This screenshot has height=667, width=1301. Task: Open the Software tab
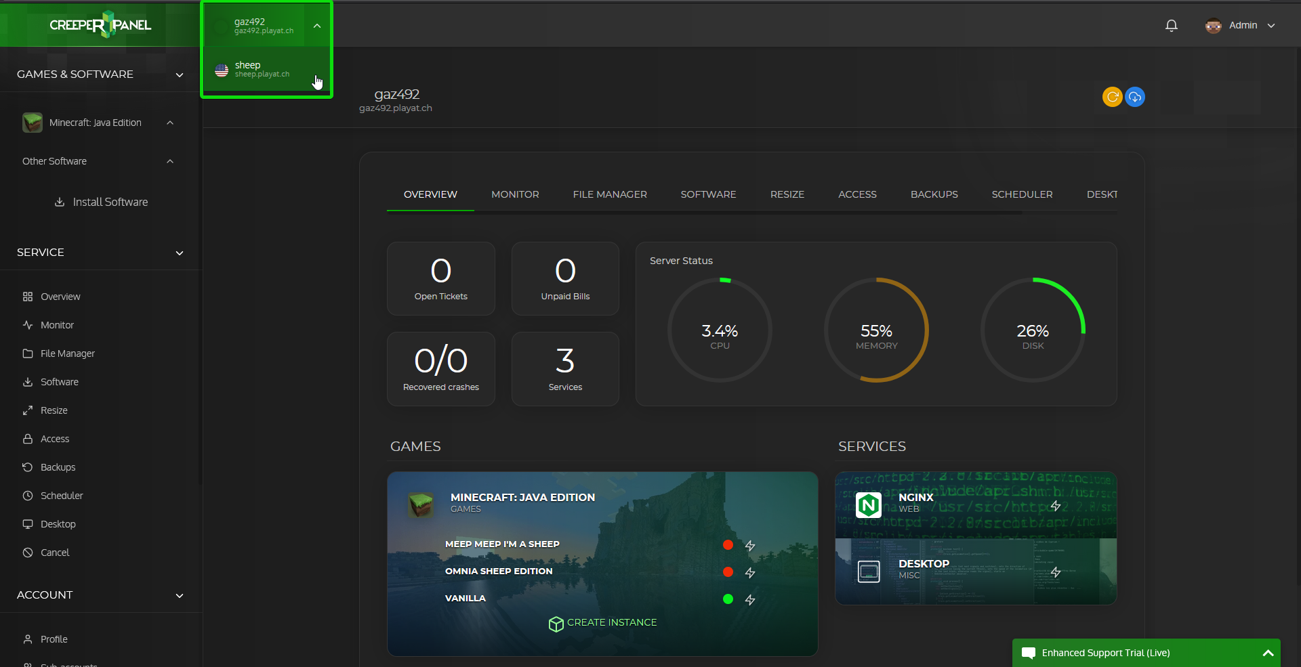(708, 194)
